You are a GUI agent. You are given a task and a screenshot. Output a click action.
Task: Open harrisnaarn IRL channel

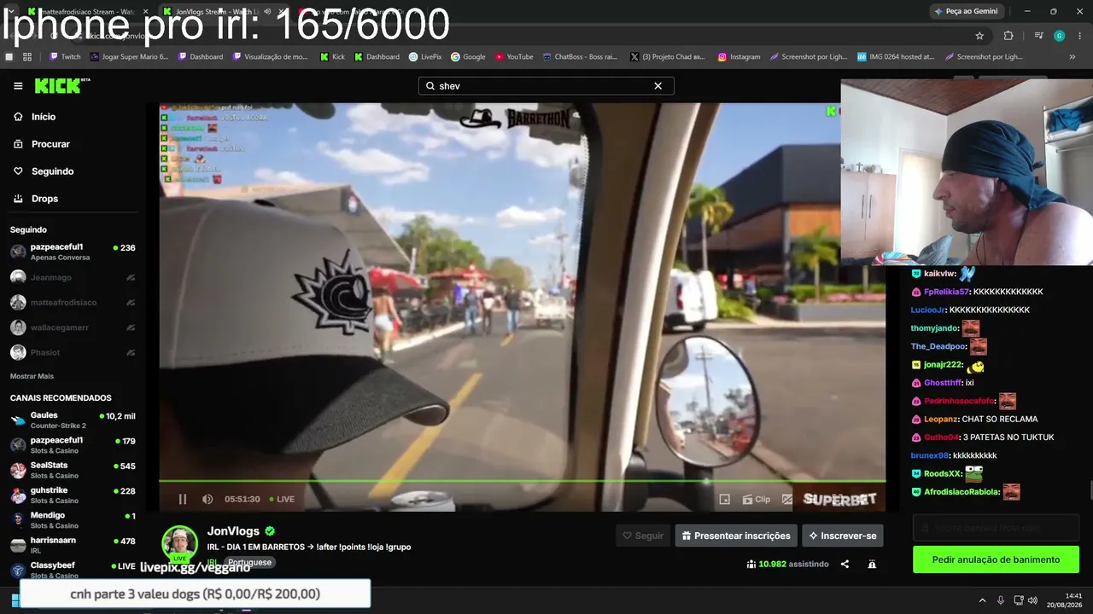[x=73, y=544]
